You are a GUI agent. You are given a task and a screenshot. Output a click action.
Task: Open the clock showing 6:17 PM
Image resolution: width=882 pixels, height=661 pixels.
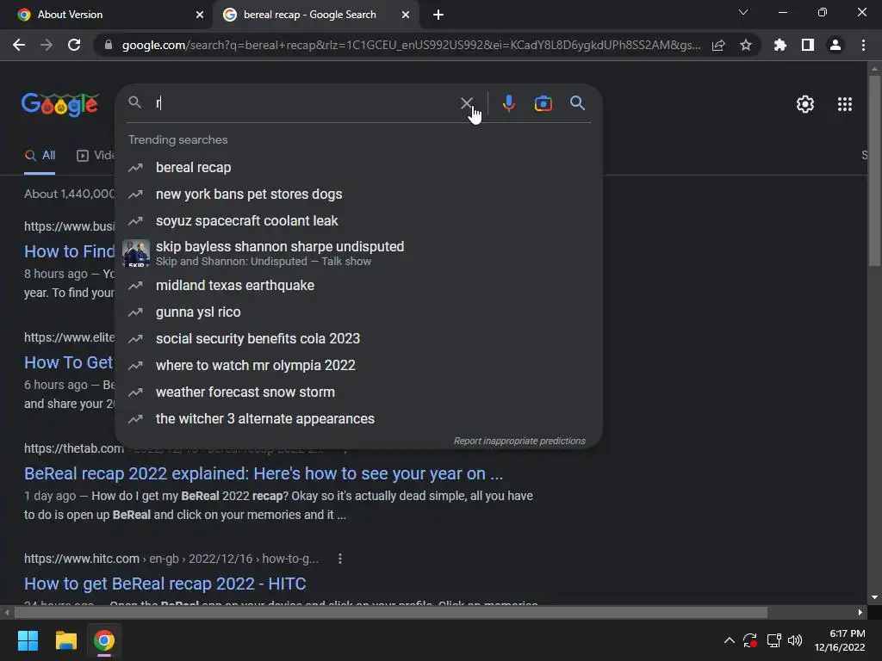click(x=840, y=640)
